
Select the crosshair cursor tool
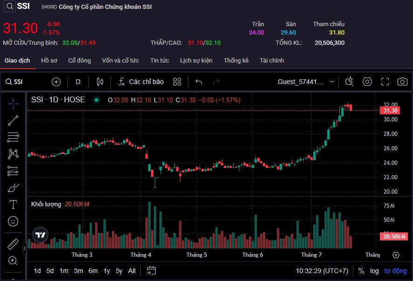tap(13, 103)
